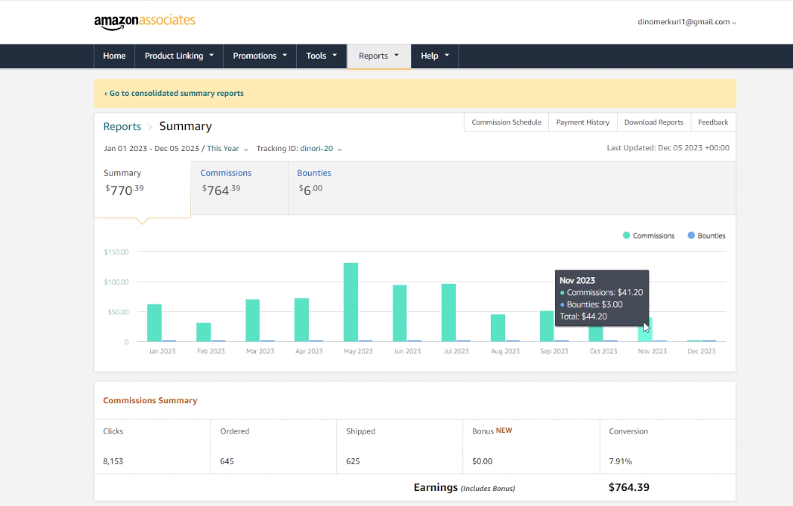Click the $150.00 y-axis label
Viewport: 793px width, 506px height.
click(116, 251)
